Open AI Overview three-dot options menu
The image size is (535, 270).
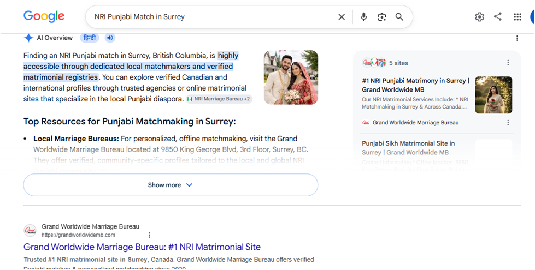[517, 38]
